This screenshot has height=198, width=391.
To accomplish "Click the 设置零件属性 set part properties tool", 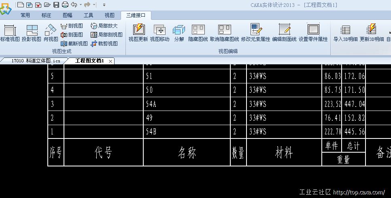I will (x=313, y=33).
